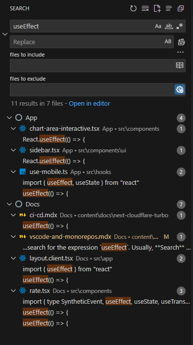This screenshot has height=345, width=193.
Task: Open results in editor link
Action: (x=90, y=103)
